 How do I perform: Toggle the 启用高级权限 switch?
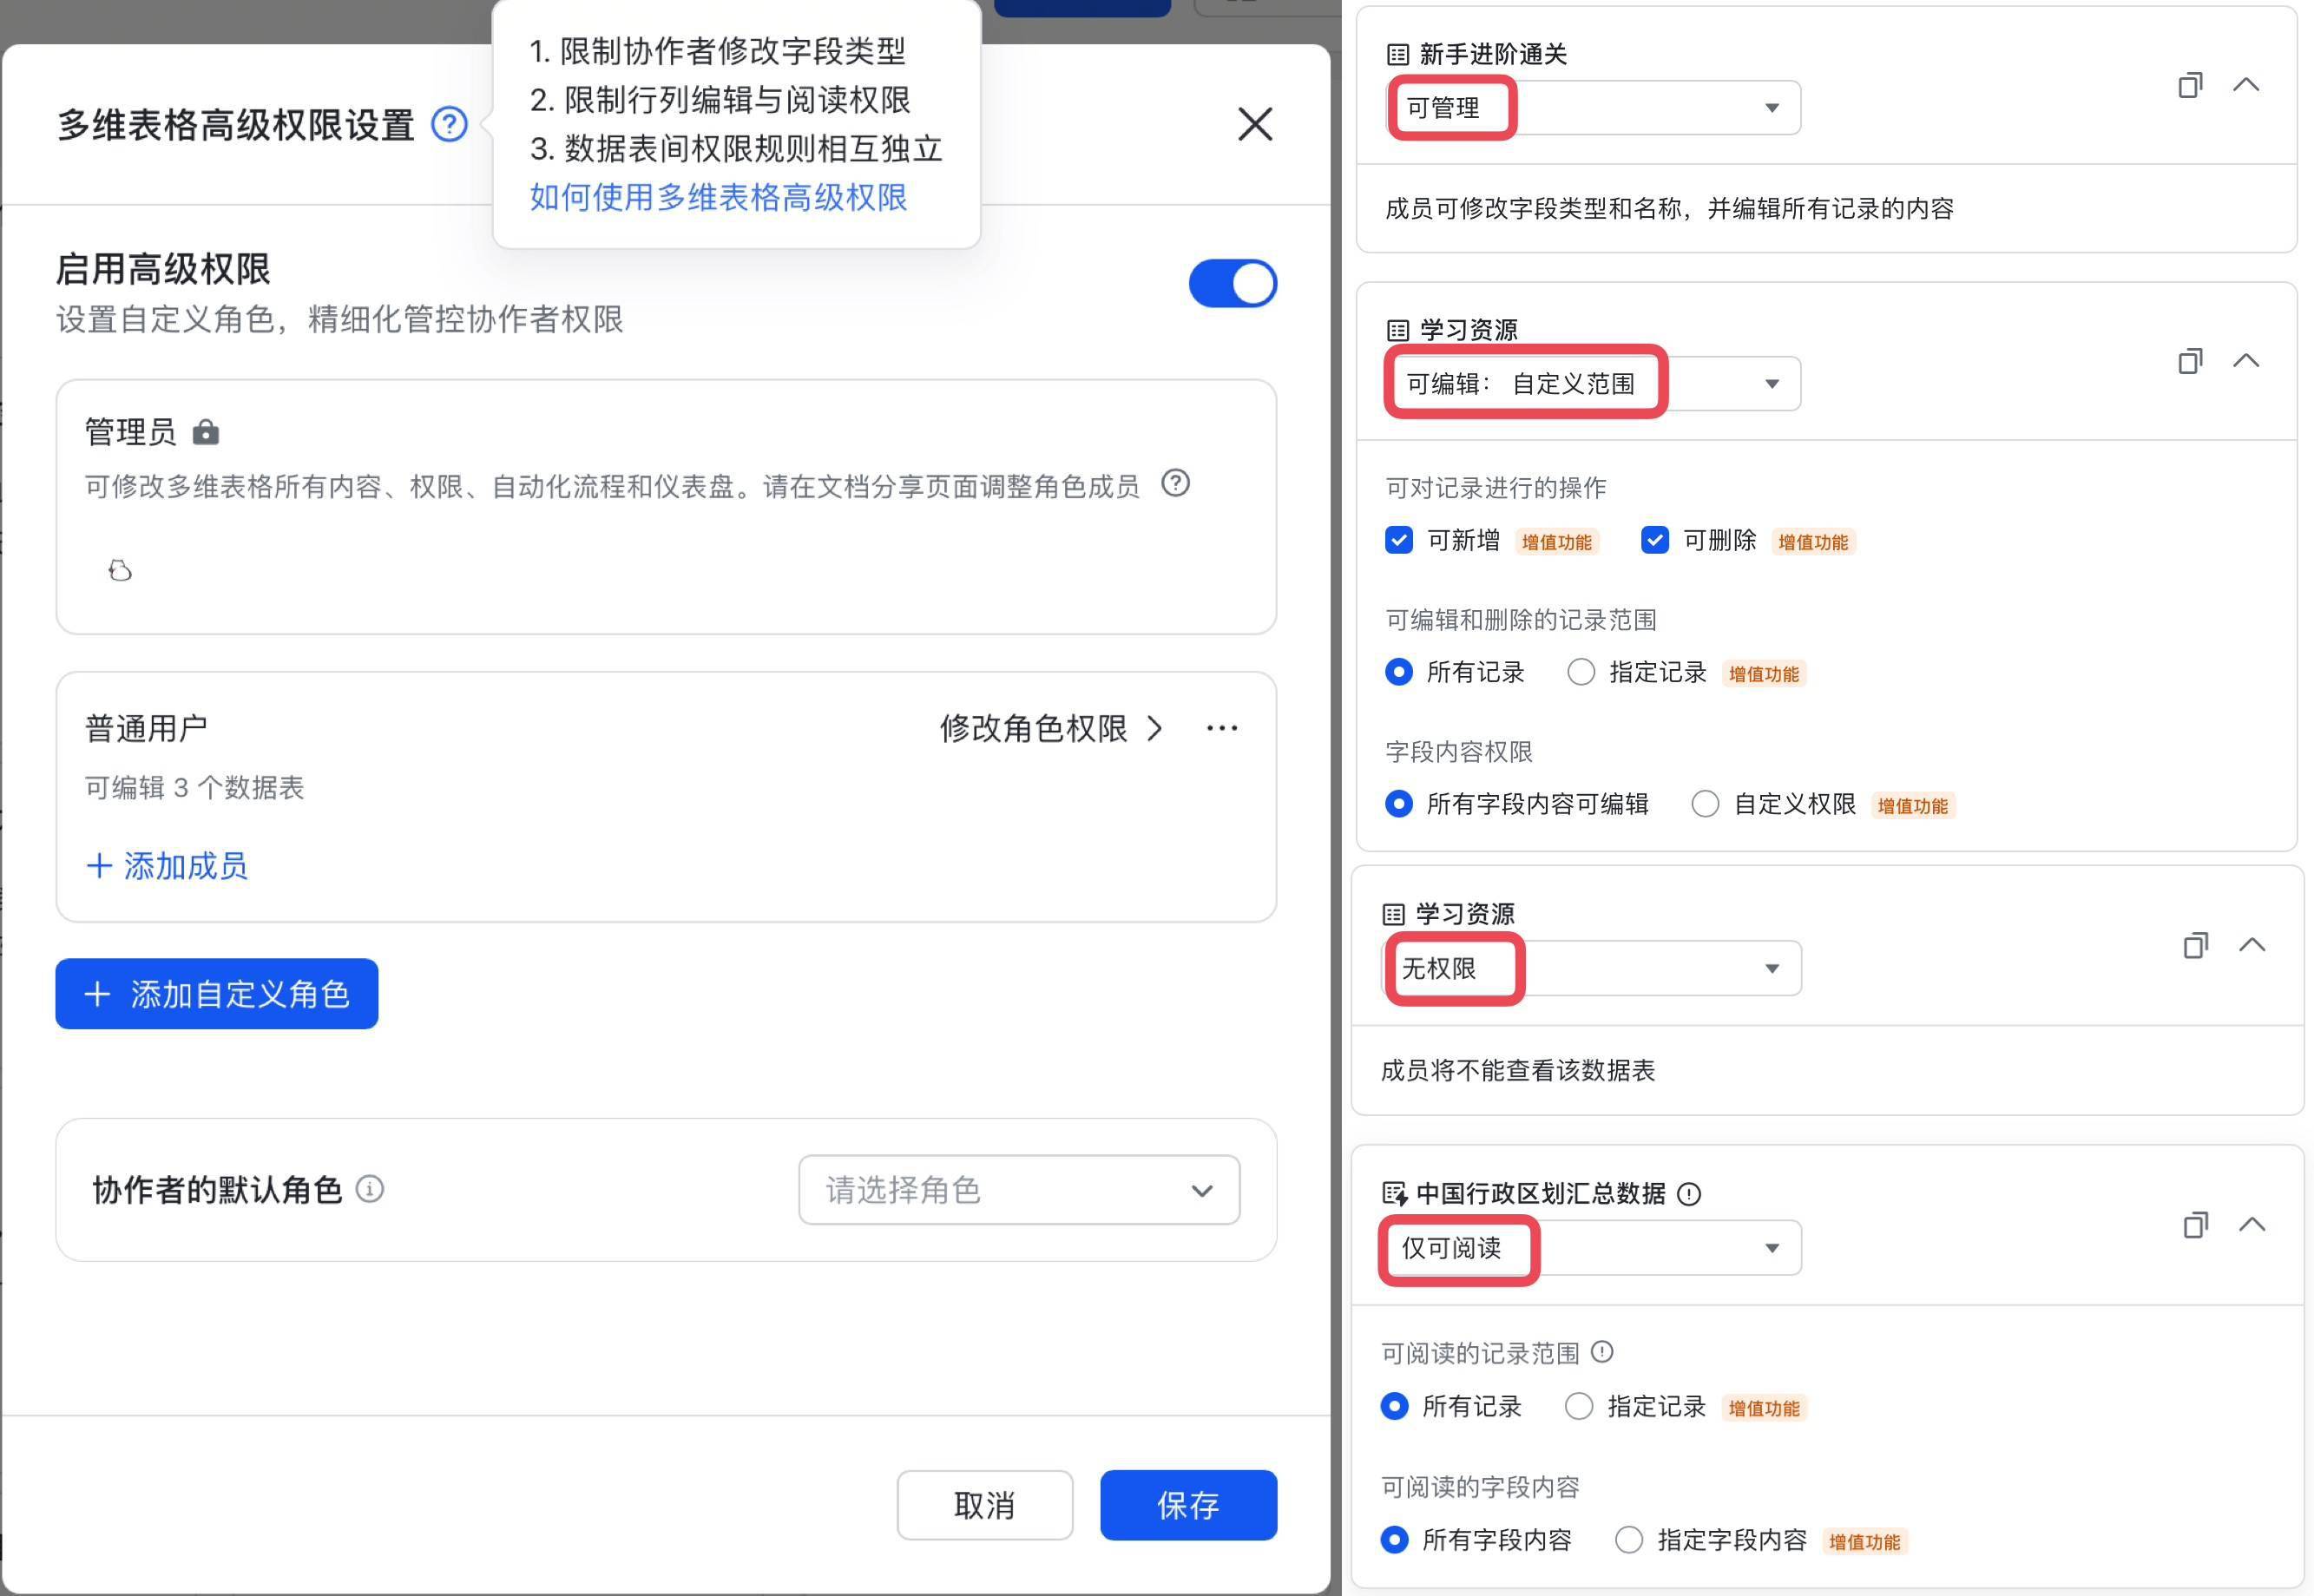pyautogui.click(x=1232, y=283)
